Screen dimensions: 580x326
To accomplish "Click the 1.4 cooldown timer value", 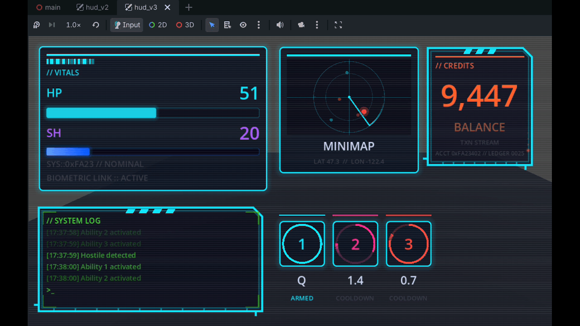I will [355, 281].
